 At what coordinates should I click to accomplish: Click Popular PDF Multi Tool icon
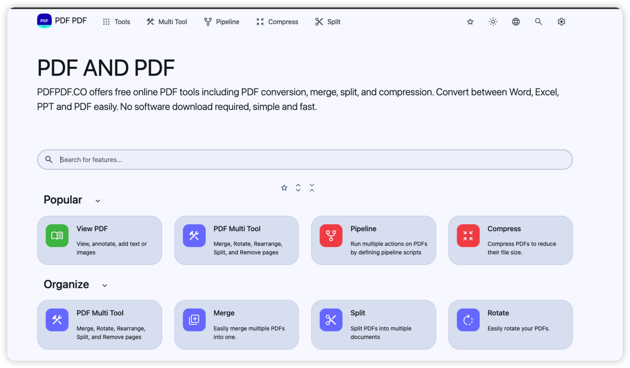194,236
